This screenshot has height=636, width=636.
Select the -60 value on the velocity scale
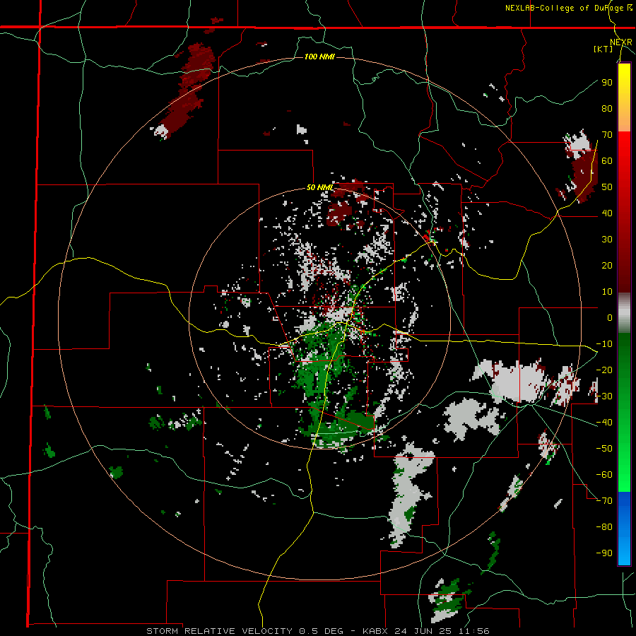604,475
